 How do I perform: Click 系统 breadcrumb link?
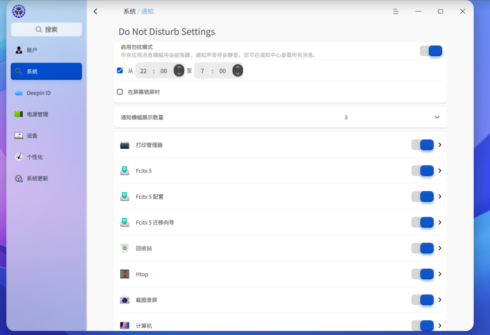pos(129,12)
